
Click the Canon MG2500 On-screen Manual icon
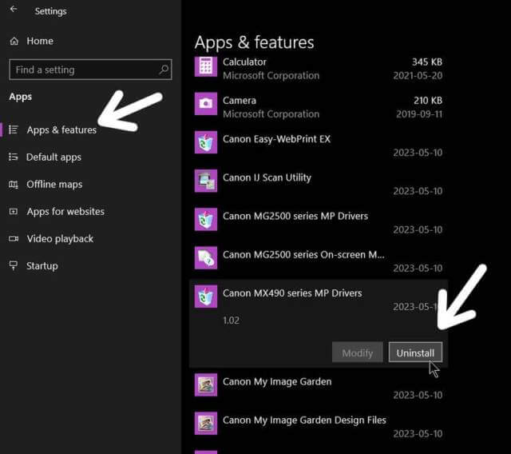click(206, 257)
